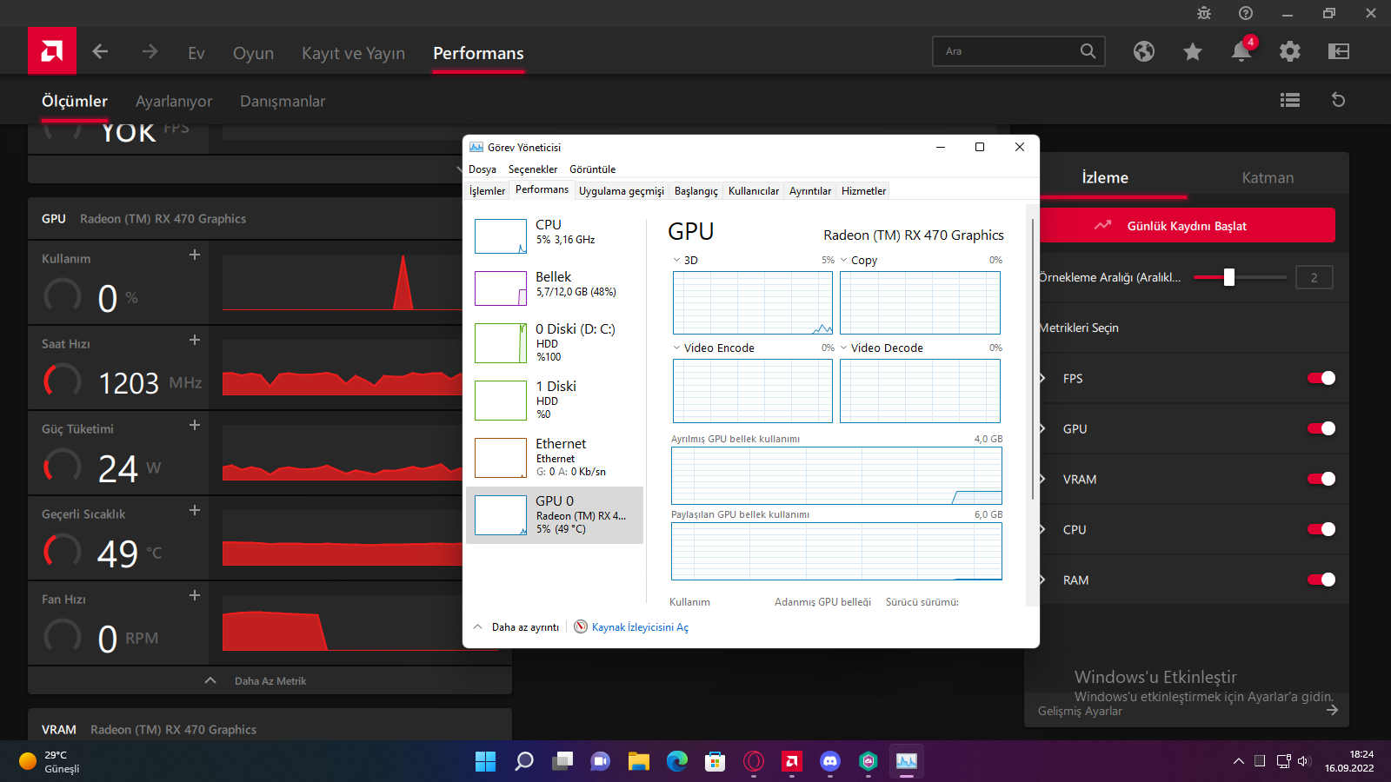Open taskbar search
The image size is (1391, 782).
pos(524,761)
